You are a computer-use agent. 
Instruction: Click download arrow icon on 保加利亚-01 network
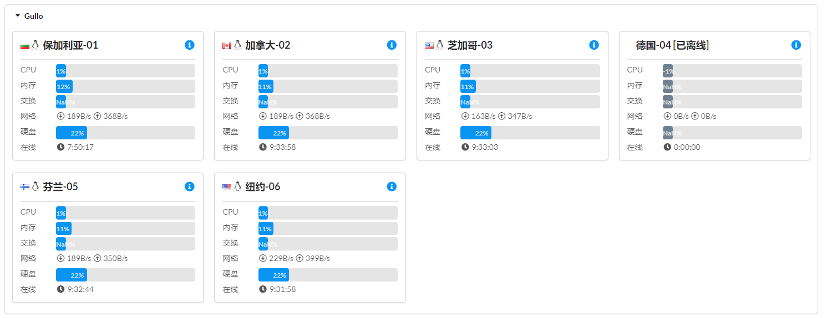60,116
